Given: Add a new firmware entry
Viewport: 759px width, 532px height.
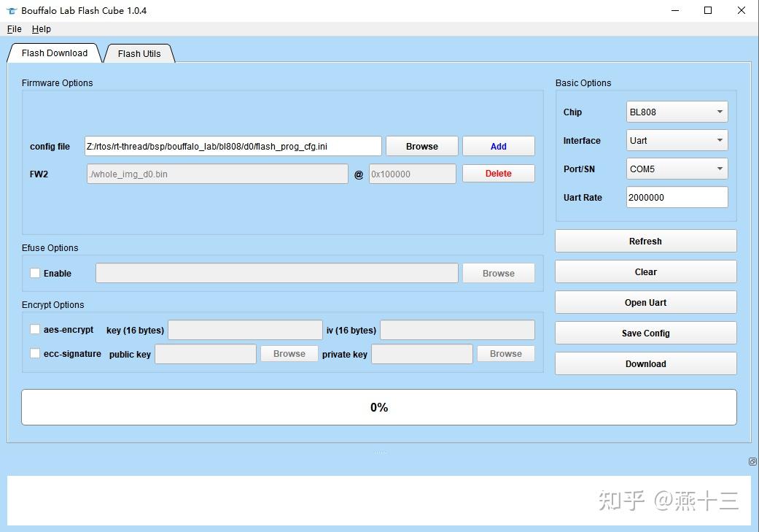Looking at the screenshot, I should point(498,146).
